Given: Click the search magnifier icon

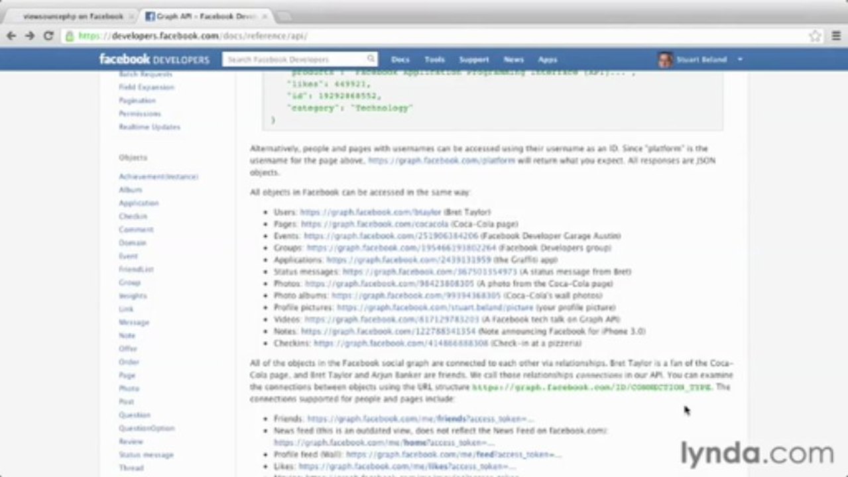Looking at the screenshot, I should pyautogui.click(x=371, y=59).
